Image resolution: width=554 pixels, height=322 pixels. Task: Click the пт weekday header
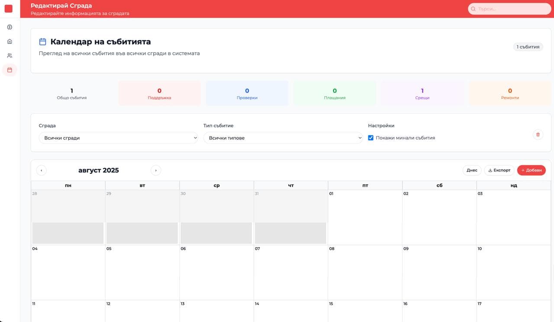click(x=365, y=185)
